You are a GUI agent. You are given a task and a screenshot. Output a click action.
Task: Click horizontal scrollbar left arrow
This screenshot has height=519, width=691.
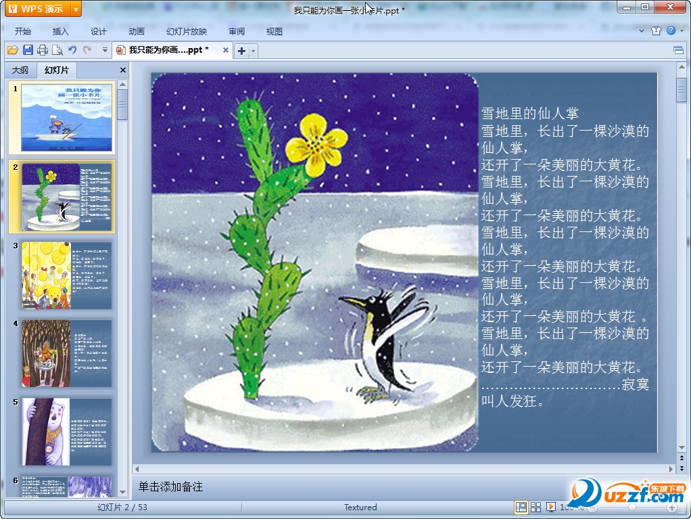137,469
